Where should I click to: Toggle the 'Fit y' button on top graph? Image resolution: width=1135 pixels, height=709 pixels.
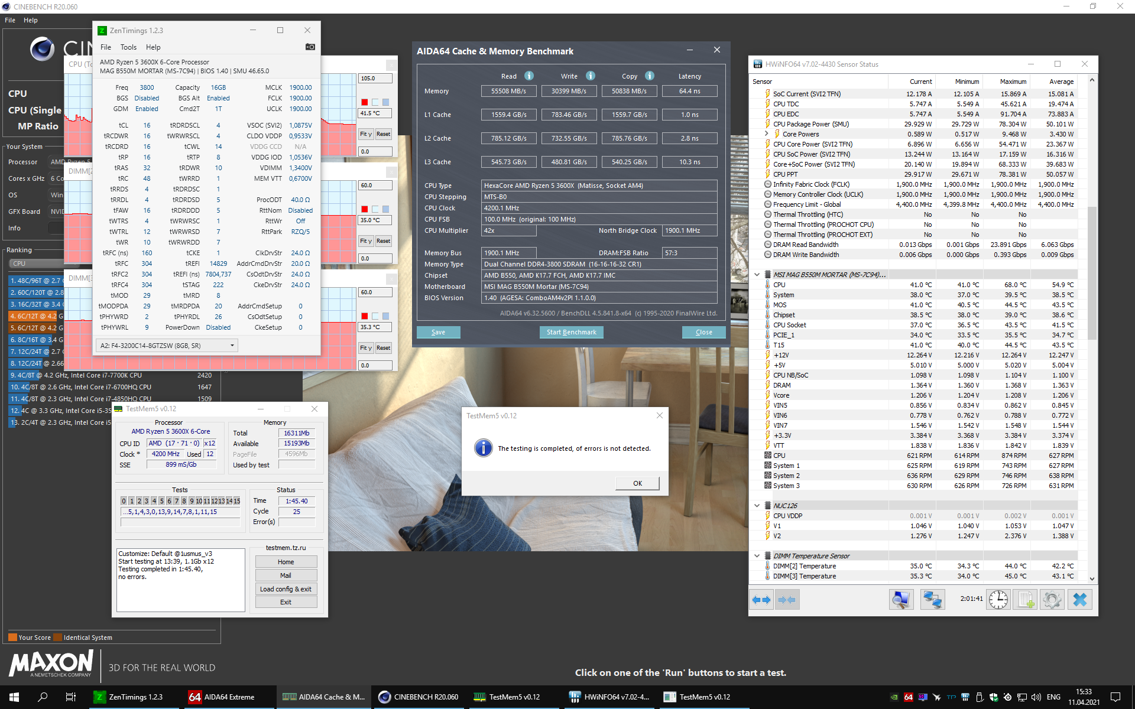coord(366,134)
